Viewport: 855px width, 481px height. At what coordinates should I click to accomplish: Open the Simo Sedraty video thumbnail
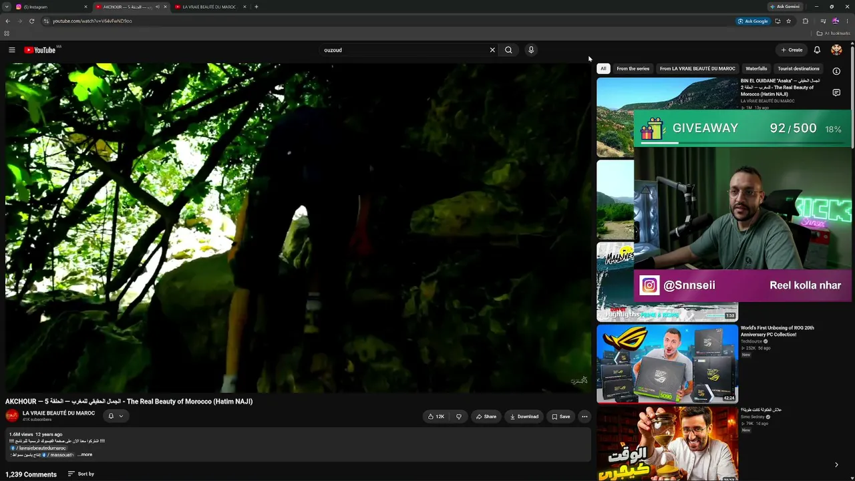coord(667,444)
